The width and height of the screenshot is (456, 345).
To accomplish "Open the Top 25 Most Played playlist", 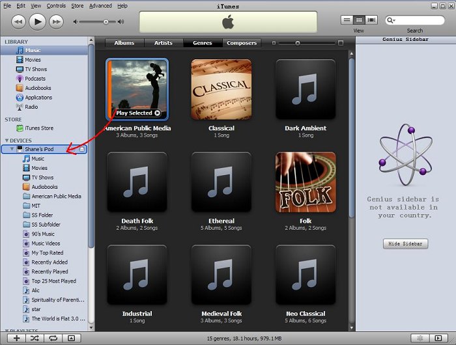I will (44, 281).
